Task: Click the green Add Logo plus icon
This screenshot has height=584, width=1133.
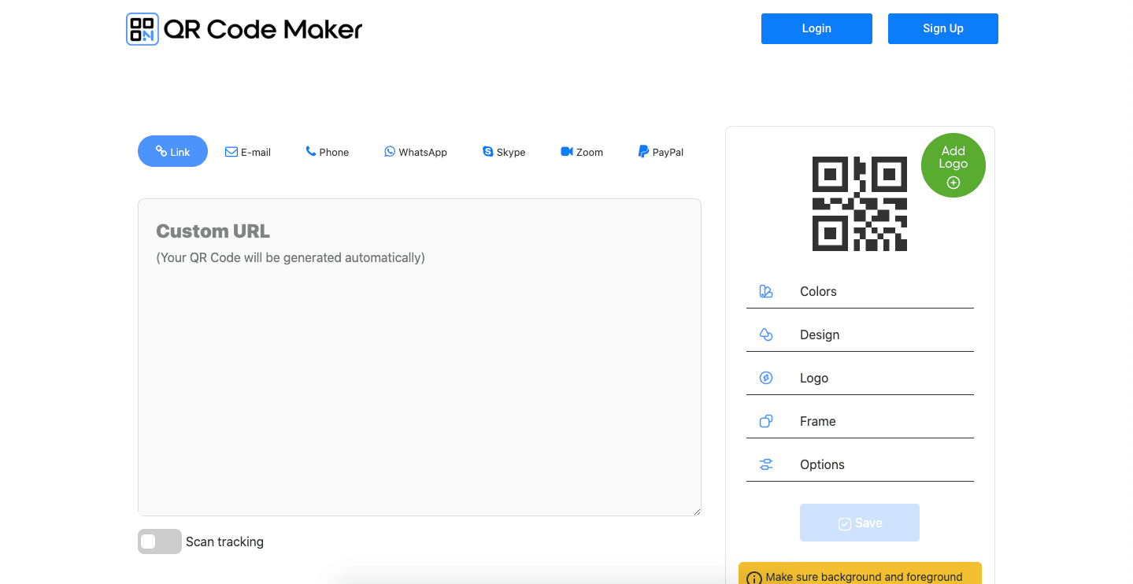Action: point(953,181)
